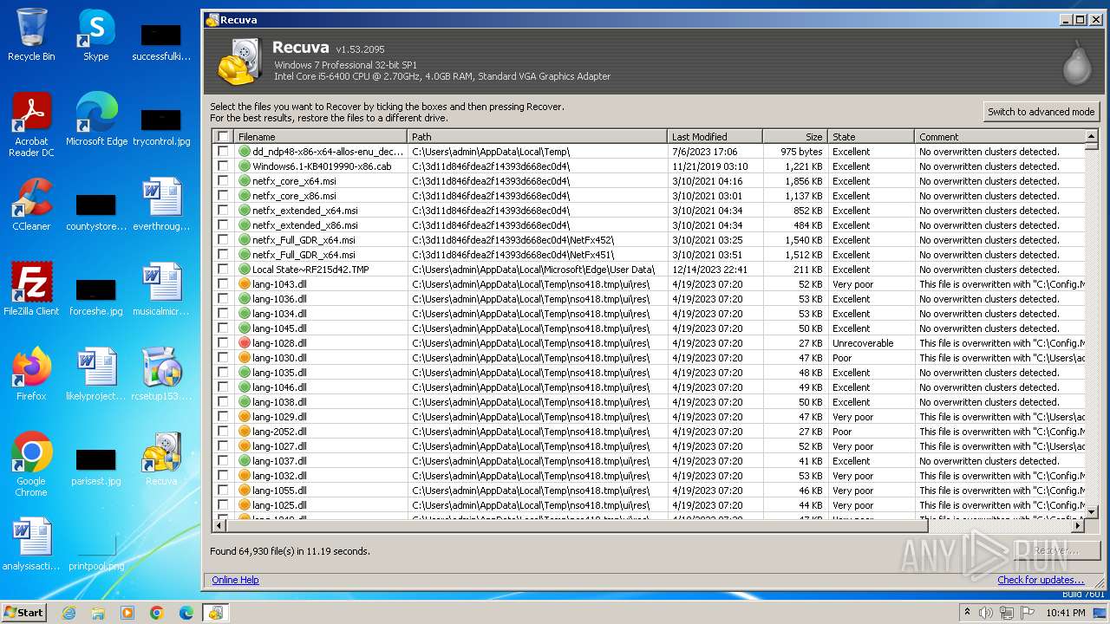
Task: Click Internet Explorer in the taskbar
Action: (69, 613)
